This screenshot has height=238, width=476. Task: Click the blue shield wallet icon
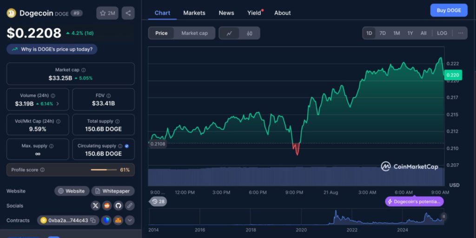point(106,220)
